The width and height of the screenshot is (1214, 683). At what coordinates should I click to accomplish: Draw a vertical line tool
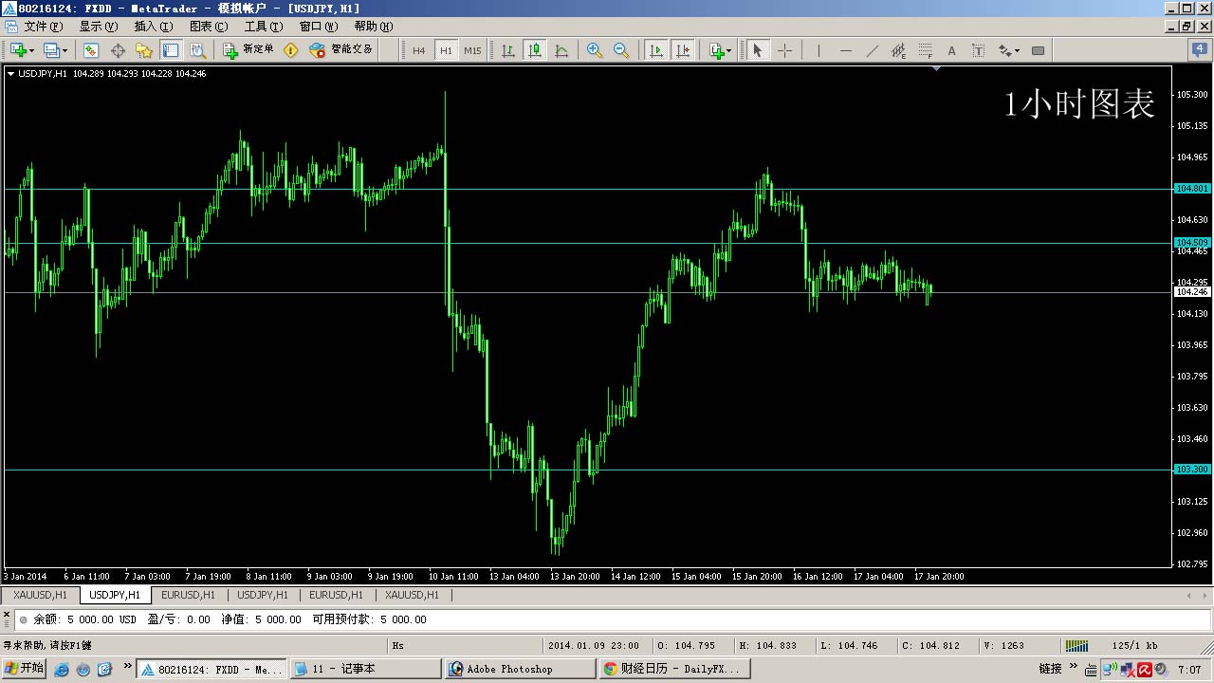pos(819,50)
